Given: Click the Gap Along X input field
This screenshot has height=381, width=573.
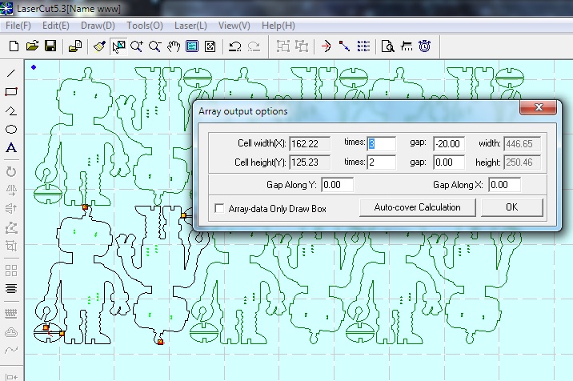Looking at the screenshot, I should [505, 185].
